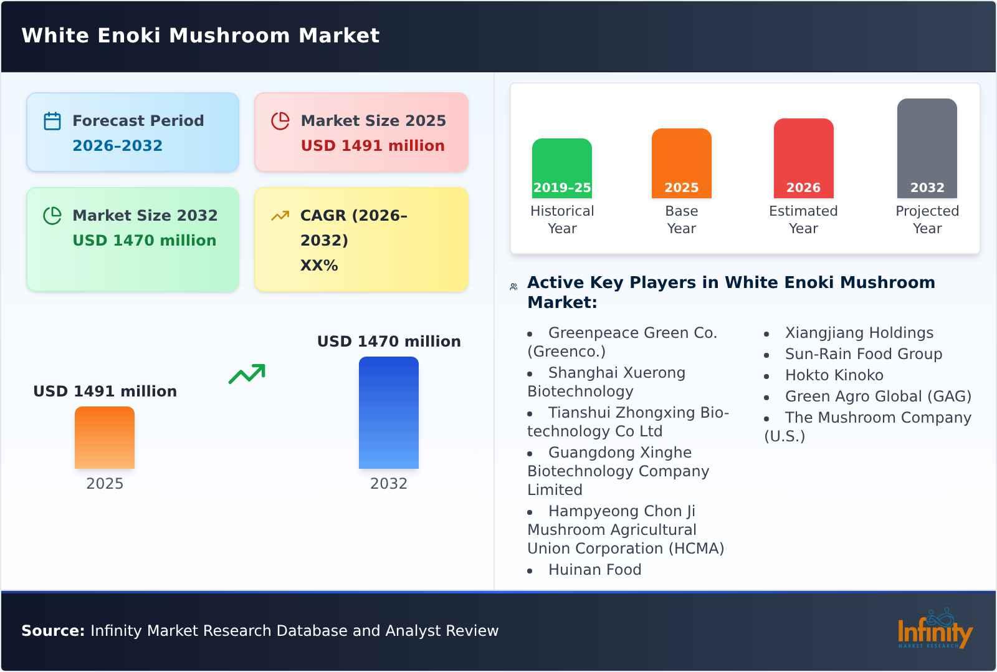
Task: Select the green 2019-25 Historical Year bar
Action: coord(561,168)
